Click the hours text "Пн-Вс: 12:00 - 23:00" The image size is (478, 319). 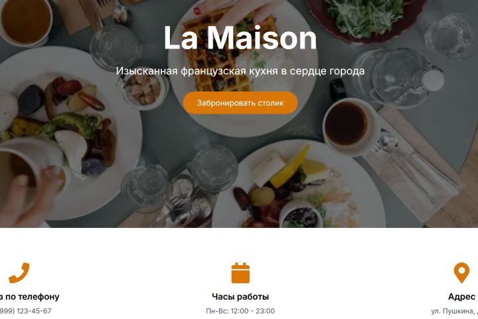pos(240,311)
